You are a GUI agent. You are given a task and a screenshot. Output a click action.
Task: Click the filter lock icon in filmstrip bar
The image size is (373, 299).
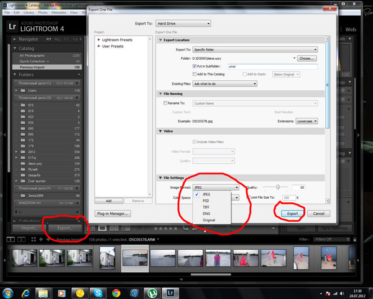355,240
